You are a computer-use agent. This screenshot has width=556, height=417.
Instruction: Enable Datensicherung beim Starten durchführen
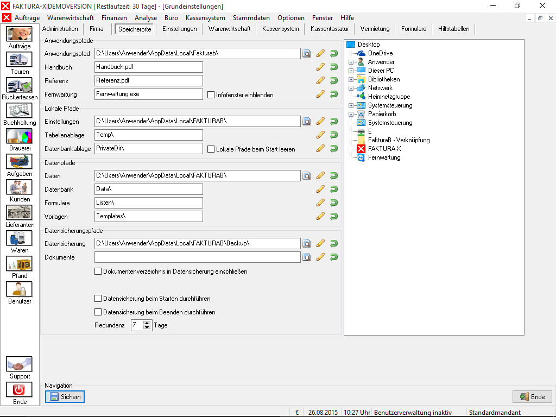(98, 299)
